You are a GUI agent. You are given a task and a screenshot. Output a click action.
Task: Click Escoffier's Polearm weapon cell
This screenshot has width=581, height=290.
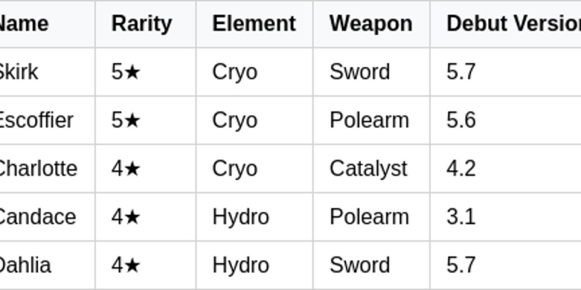pos(369,120)
